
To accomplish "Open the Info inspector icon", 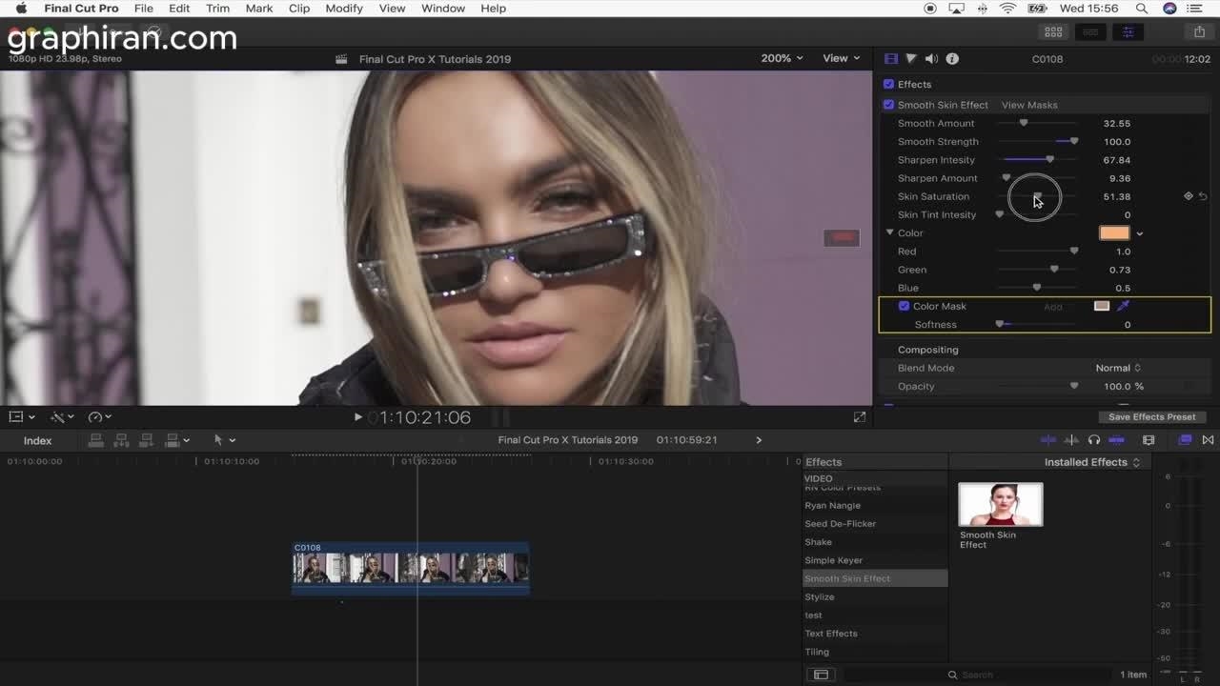I will [x=952, y=59].
